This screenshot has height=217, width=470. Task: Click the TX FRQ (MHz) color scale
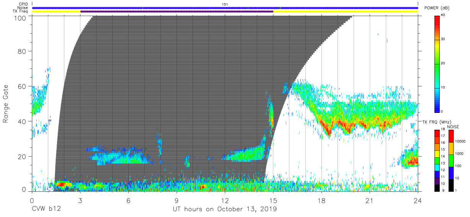coord(437,160)
